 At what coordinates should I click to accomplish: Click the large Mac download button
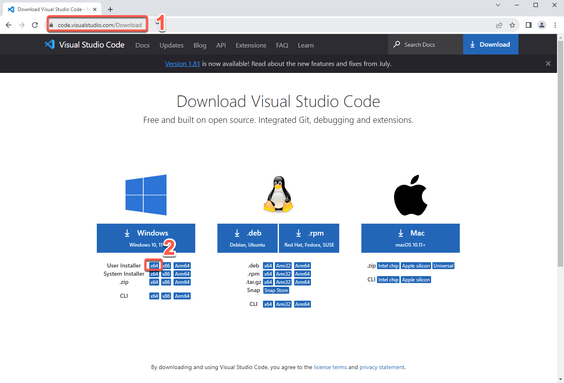[x=410, y=238]
